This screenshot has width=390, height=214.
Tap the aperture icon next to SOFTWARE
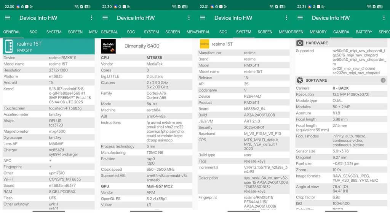300,80
